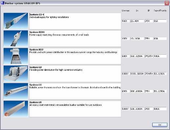The width and height of the screenshot is (170, 130).
Task: Click the System BD01 description box
Action: tap(75, 39)
